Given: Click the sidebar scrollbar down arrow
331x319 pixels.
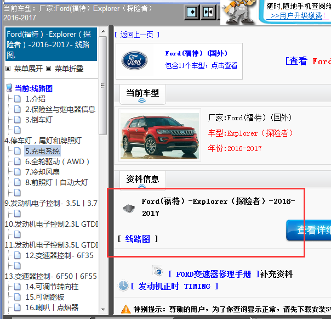Looking at the screenshot, I should (x=103, y=310).
